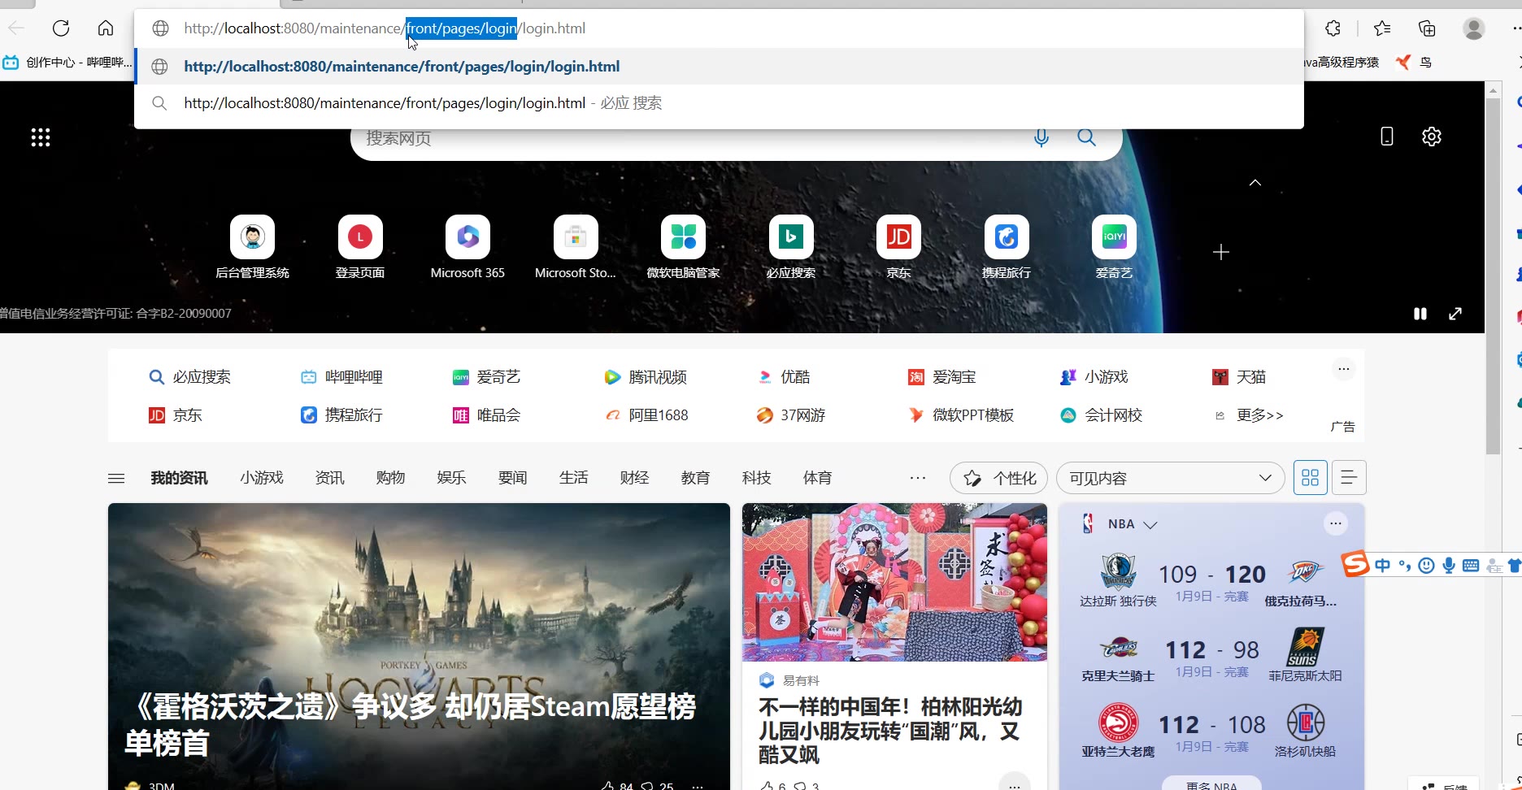Open the 天猫 quick link

coord(1239,377)
